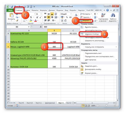This screenshot has width=125, height=113.
Task: Open the number format dropdown Общий
Action: [x=71, y=14]
